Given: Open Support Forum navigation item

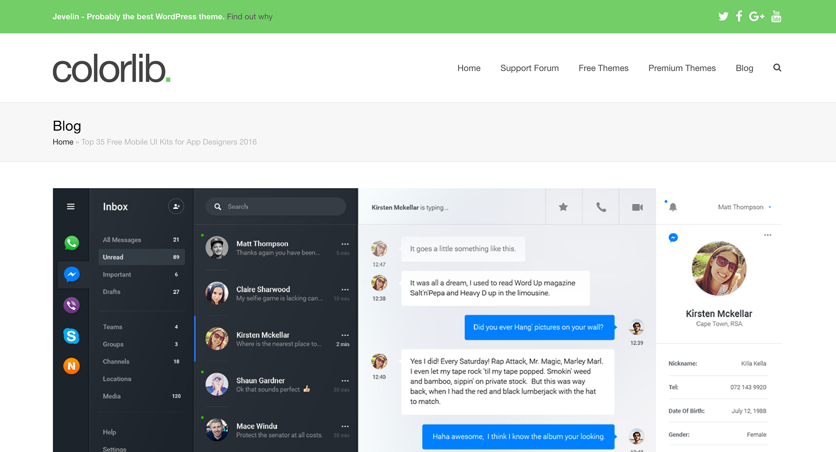Looking at the screenshot, I should [x=529, y=68].
